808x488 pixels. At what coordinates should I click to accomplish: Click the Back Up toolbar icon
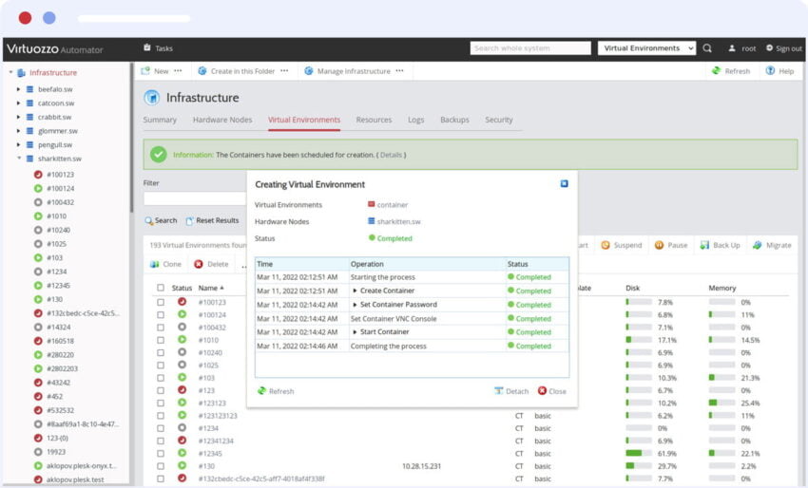pyautogui.click(x=706, y=245)
